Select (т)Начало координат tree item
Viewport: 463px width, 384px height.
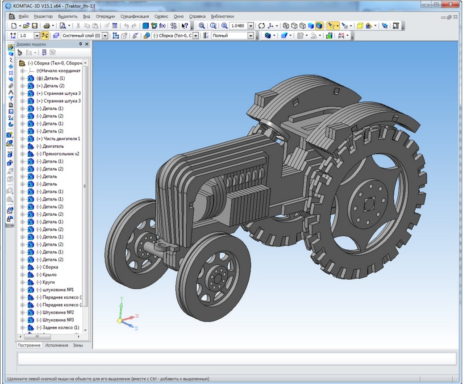click(x=58, y=71)
